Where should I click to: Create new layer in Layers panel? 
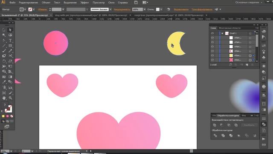tap(247, 65)
